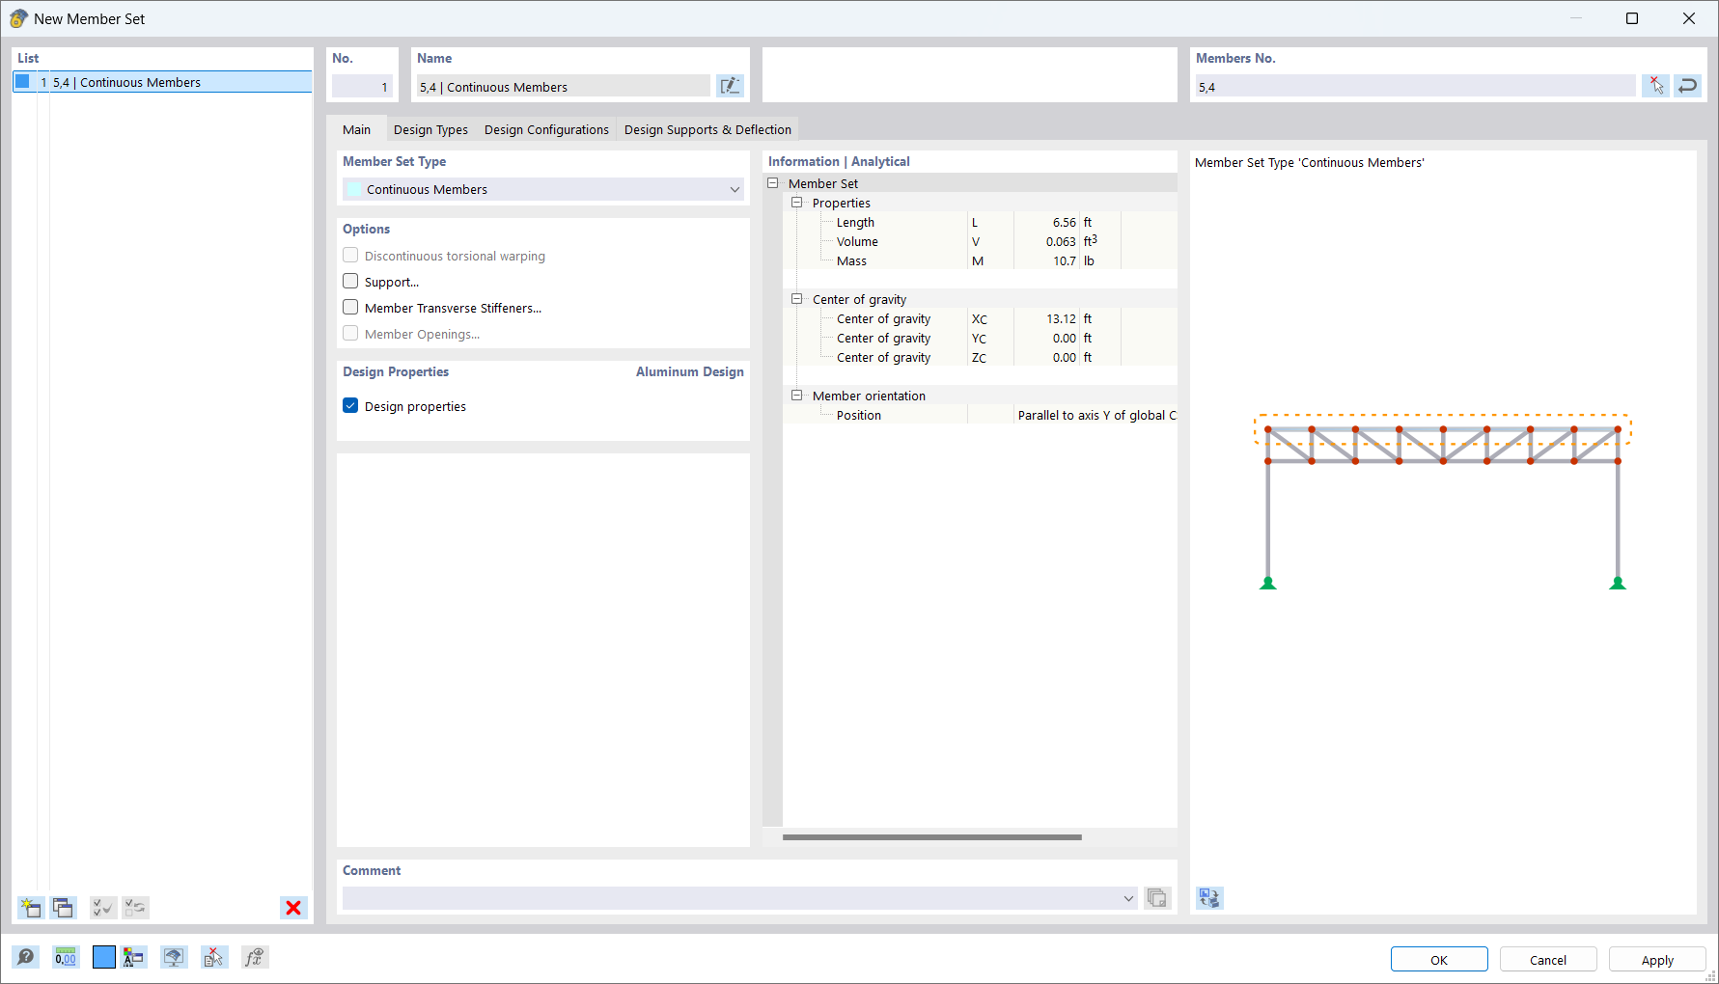Collapse the Center of gravity section
This screenshot has height=984, width=1719.
[x=797, y=299]
